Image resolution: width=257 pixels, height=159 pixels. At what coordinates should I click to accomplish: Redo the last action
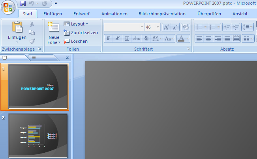pos(44,4)
